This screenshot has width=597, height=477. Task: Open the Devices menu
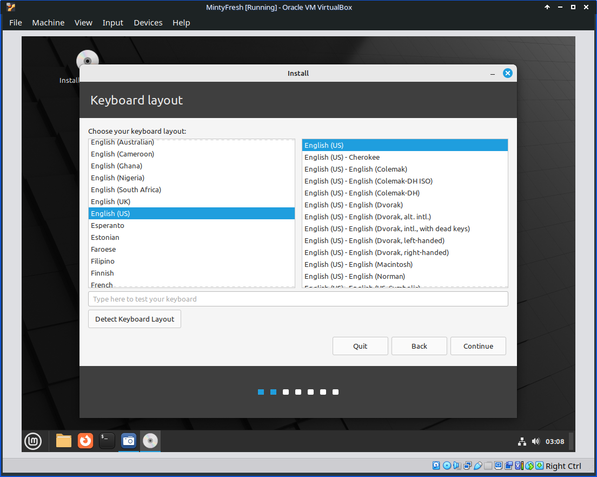click(148, 23)
